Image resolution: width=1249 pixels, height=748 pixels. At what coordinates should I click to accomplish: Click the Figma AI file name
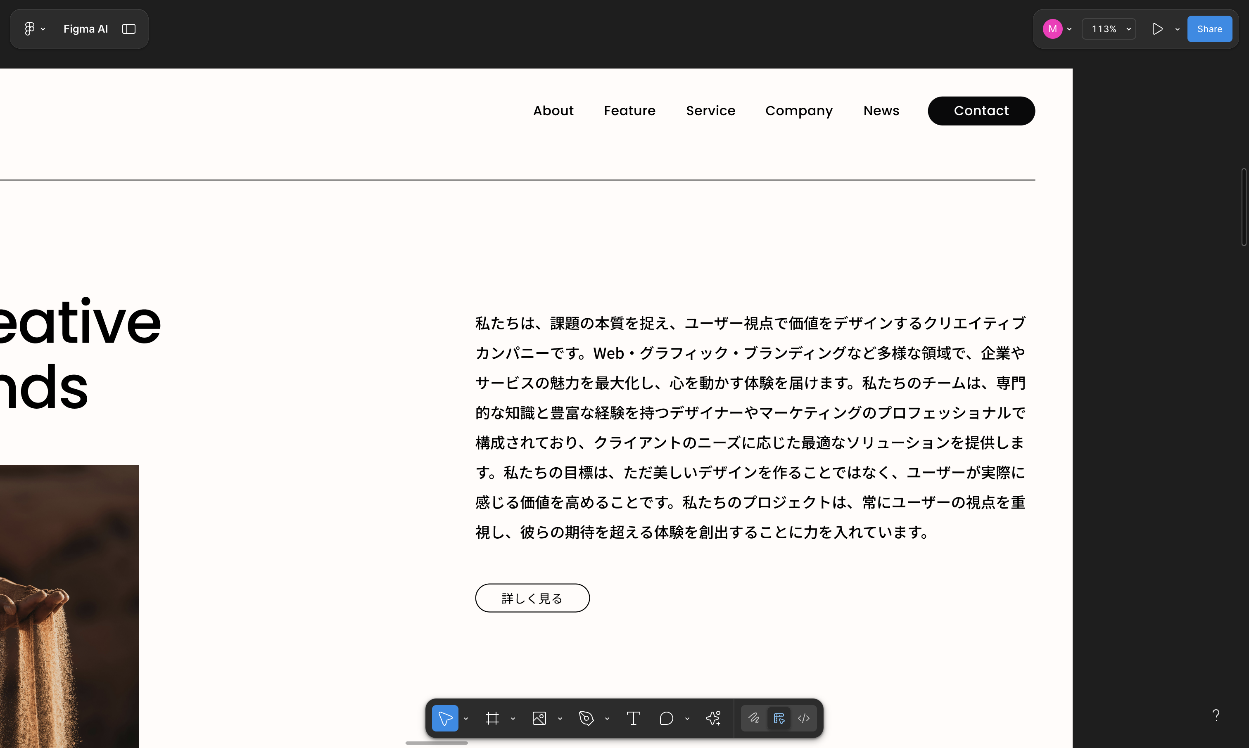click(x=86, y=29)
